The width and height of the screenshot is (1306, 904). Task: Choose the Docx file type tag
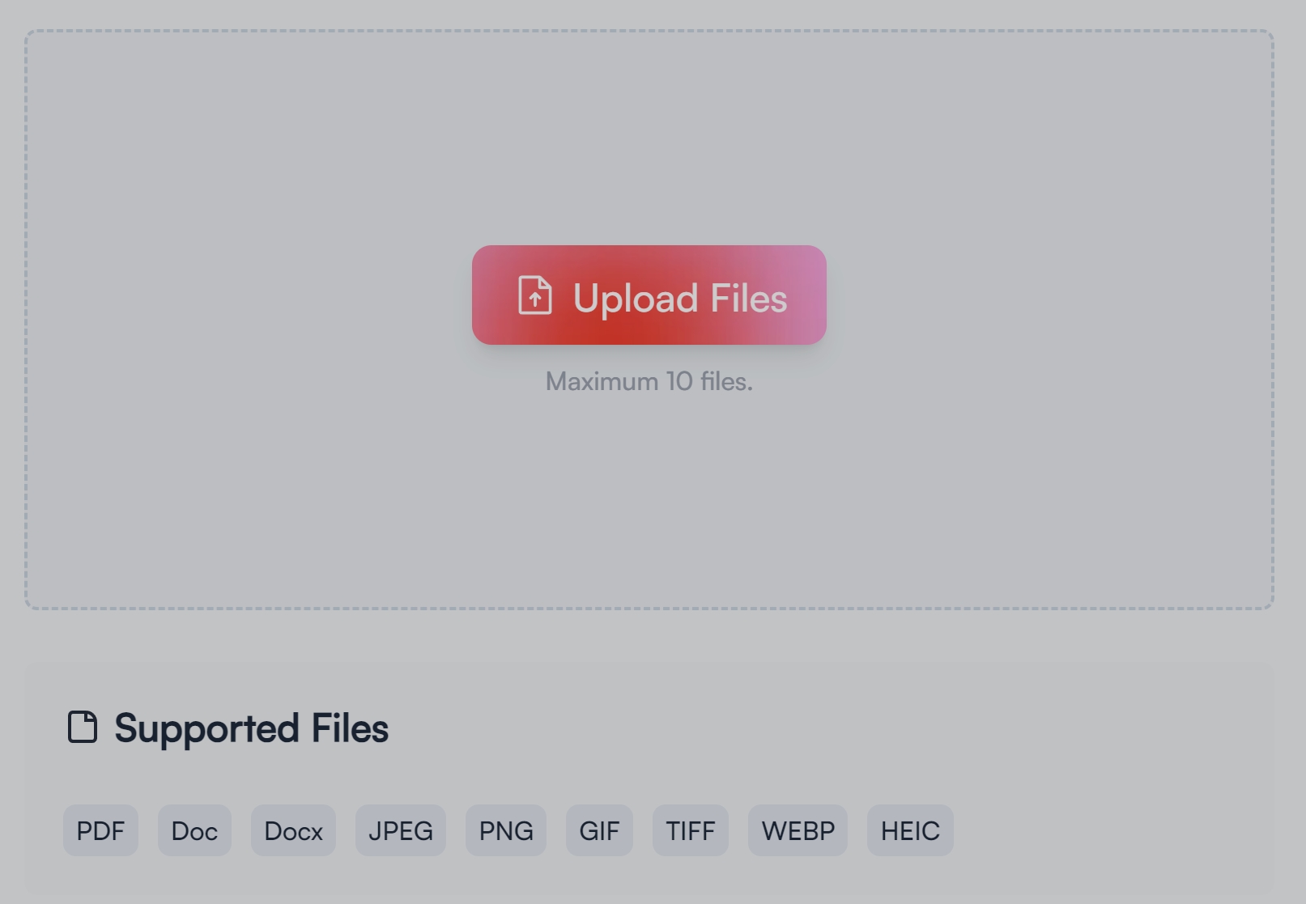tap(293, 830)
